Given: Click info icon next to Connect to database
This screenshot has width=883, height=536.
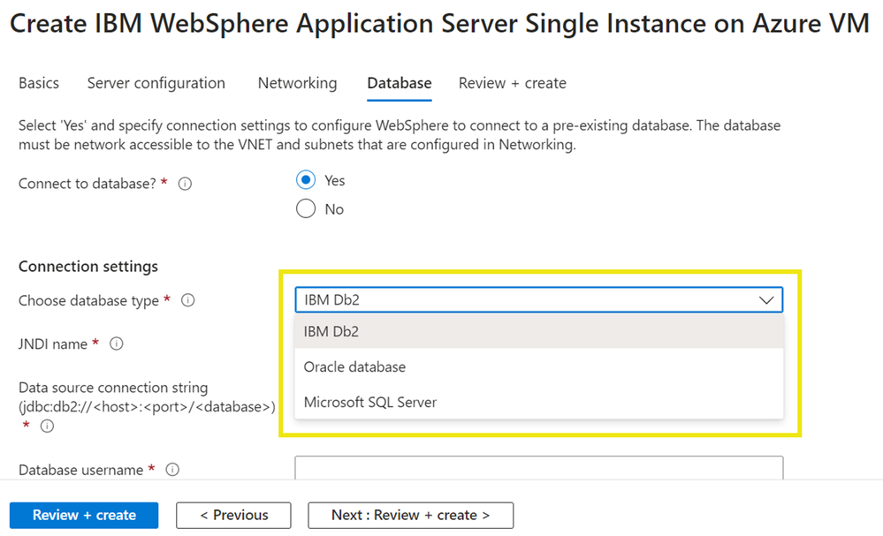Looking at the screenshot, I should point(186,185).
